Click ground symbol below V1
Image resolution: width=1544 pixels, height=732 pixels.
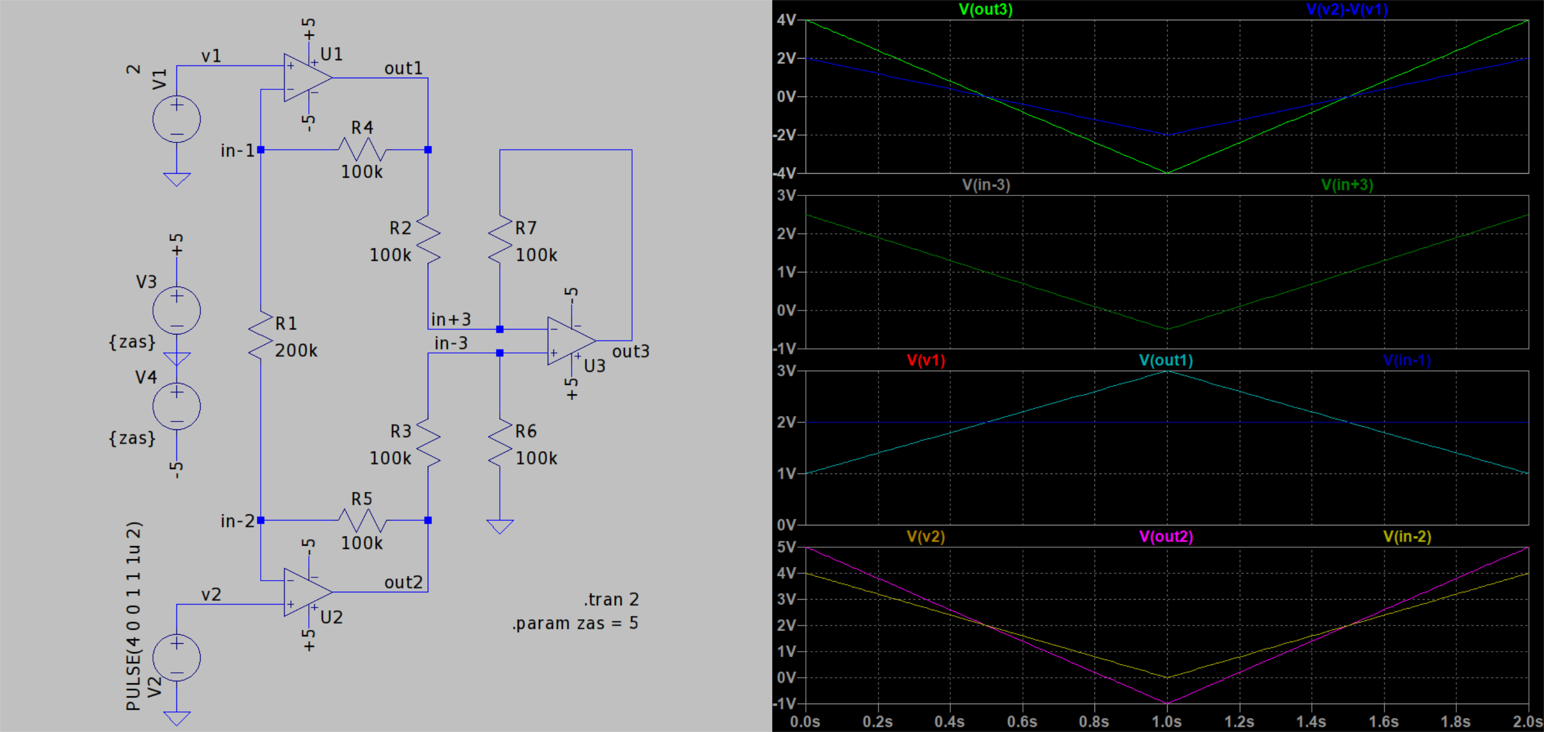pyautogui.click(x=177, y=179)
